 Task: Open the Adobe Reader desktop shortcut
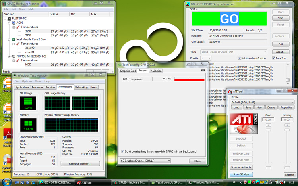click(7, 138)
